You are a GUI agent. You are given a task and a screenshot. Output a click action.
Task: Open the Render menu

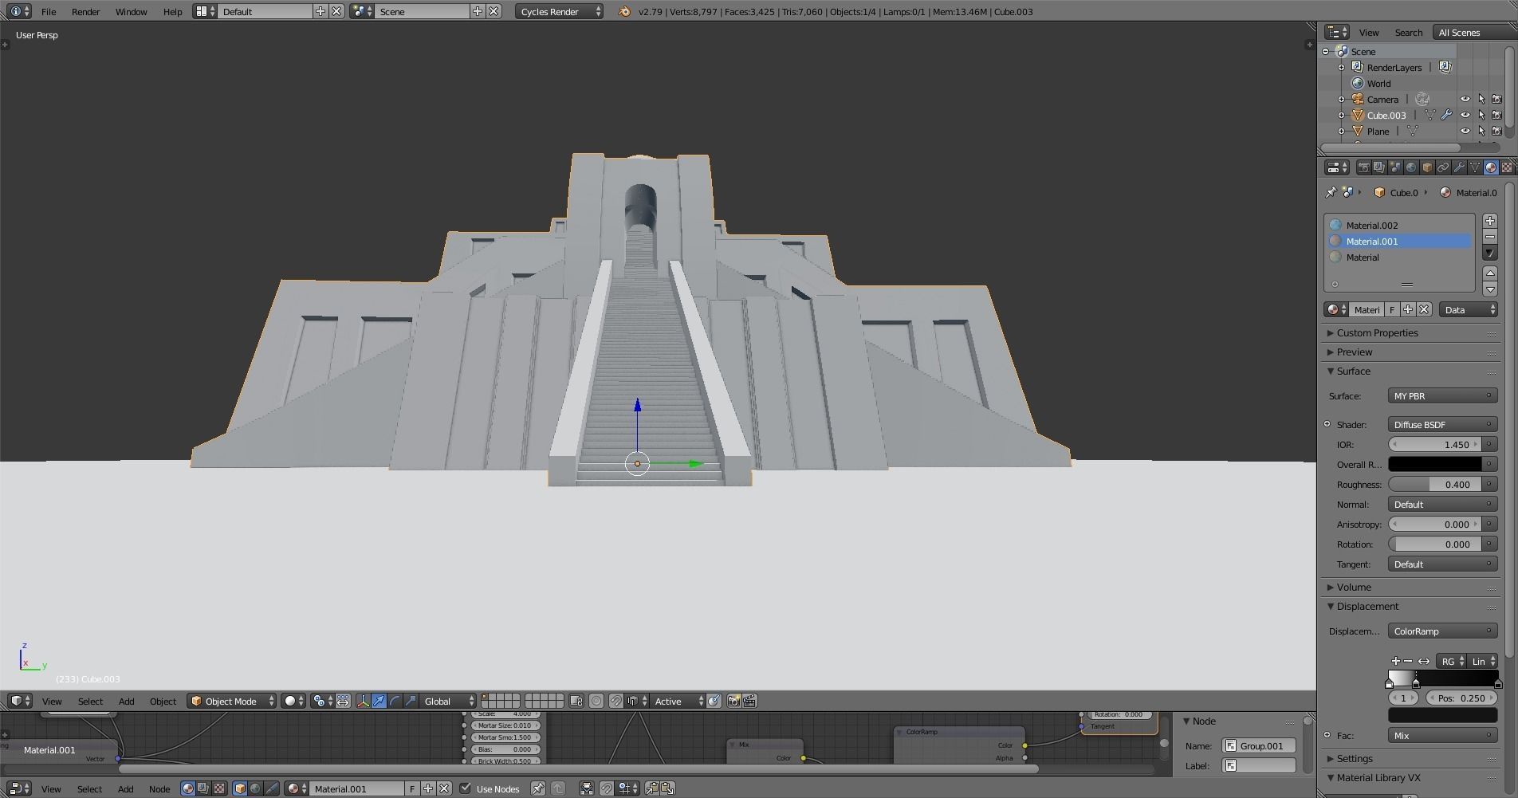click(x=85, y=11)
